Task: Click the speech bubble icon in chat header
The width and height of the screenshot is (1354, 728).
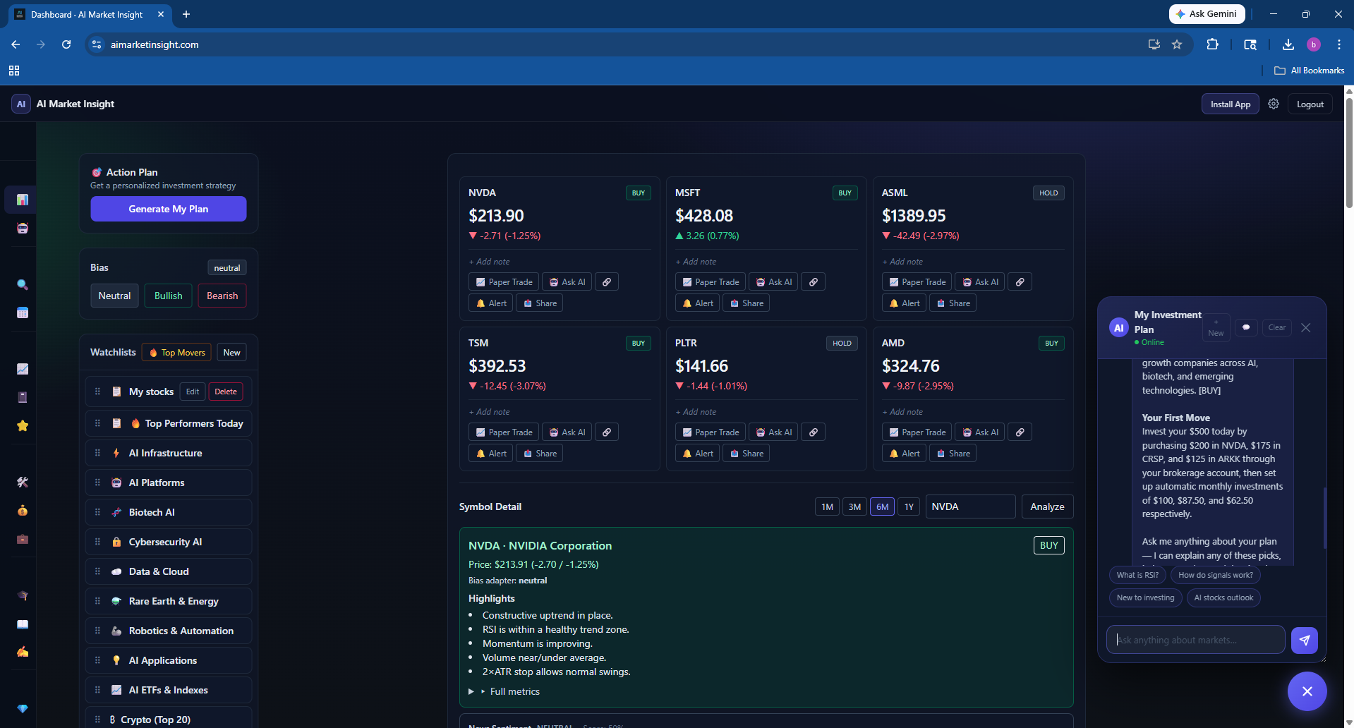Action: point(1246,327)
